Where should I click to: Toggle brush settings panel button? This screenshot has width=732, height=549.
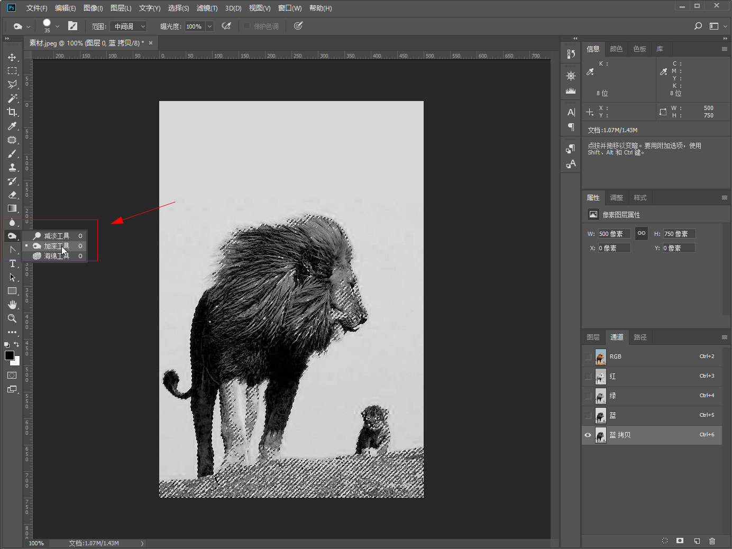tap(73, 26)
